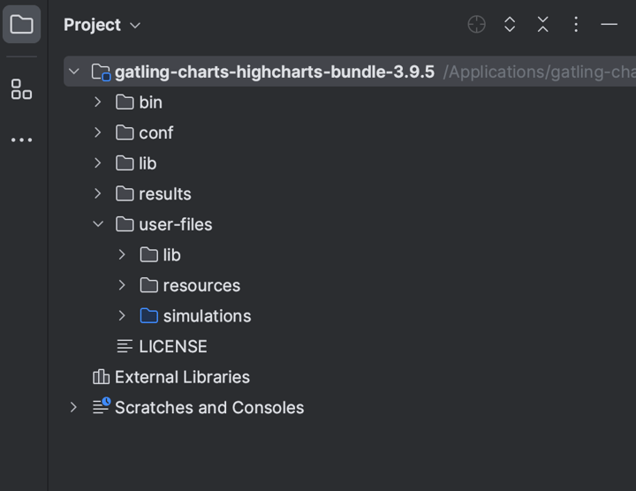Open the Project view dropdown
The height and width of the screenshot is (491, 636).
pyautogui.click(x=102, y=25)
